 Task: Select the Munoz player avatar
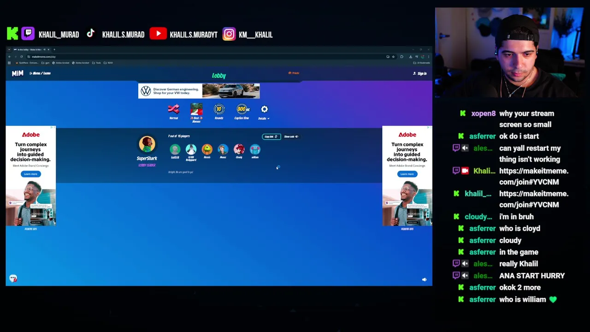[x=223, y=149]
